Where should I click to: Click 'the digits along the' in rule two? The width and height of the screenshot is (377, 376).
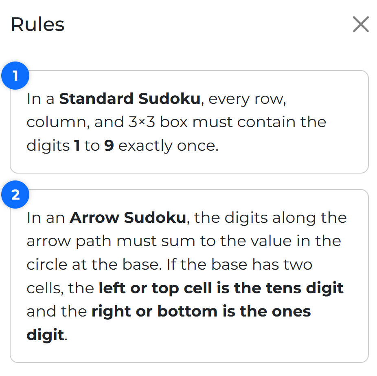tap(270, 218)
